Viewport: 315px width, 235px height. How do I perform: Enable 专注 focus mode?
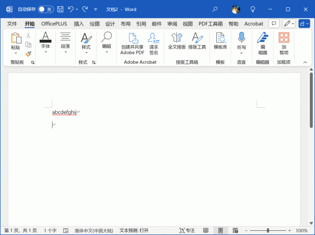click(187, 231)
